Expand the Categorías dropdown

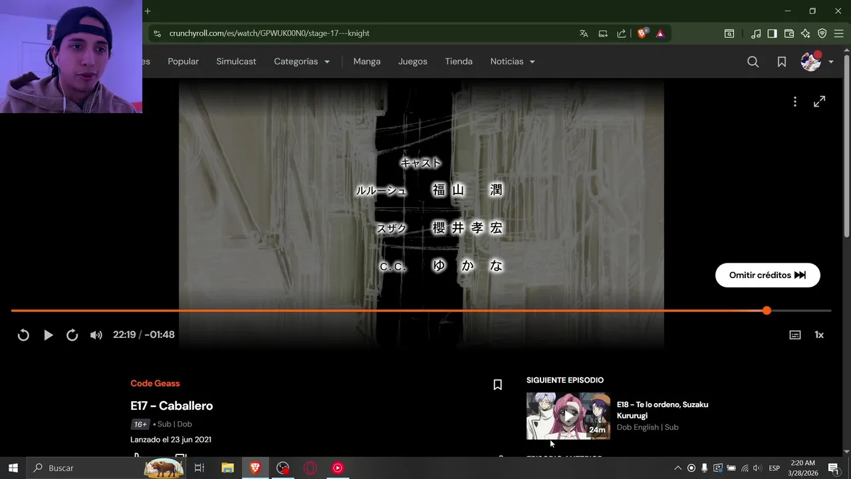pyautogui.click(x=302, y=61)
